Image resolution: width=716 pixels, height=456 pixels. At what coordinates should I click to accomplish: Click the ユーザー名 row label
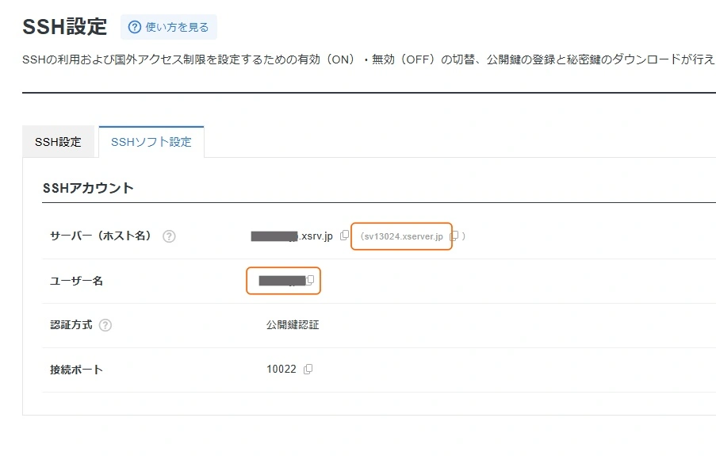point(76,281)
